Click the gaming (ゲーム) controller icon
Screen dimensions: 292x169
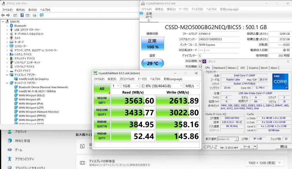click(x=10, y=150)
